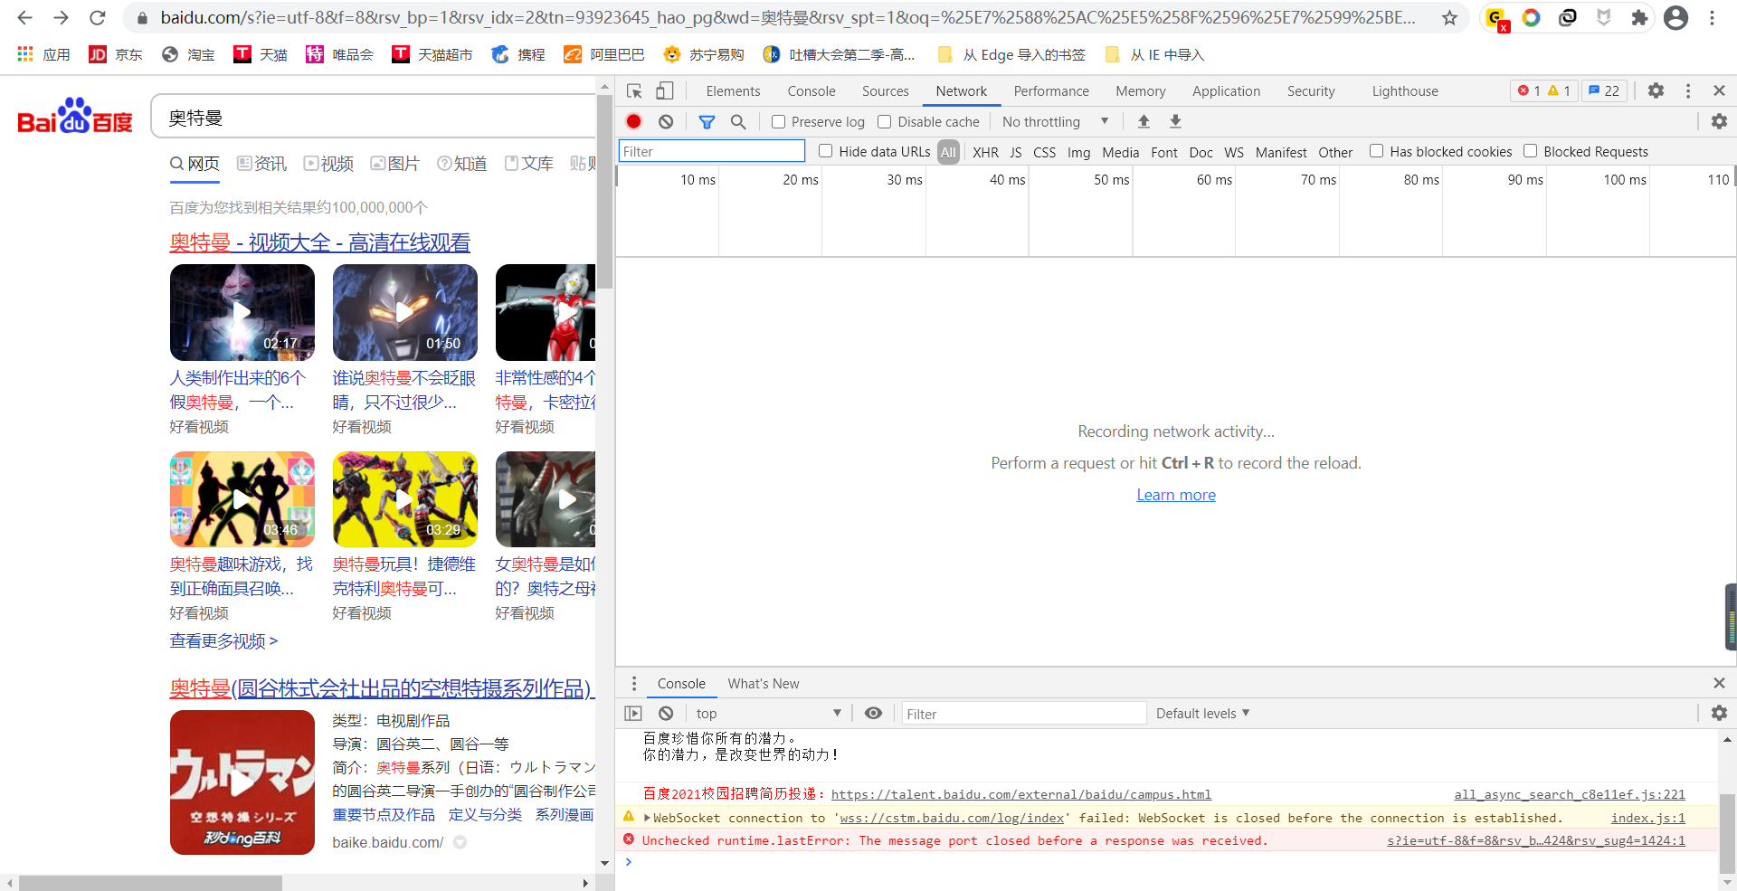
Task: Switch to the Elements tab
Action: [733, 90]
